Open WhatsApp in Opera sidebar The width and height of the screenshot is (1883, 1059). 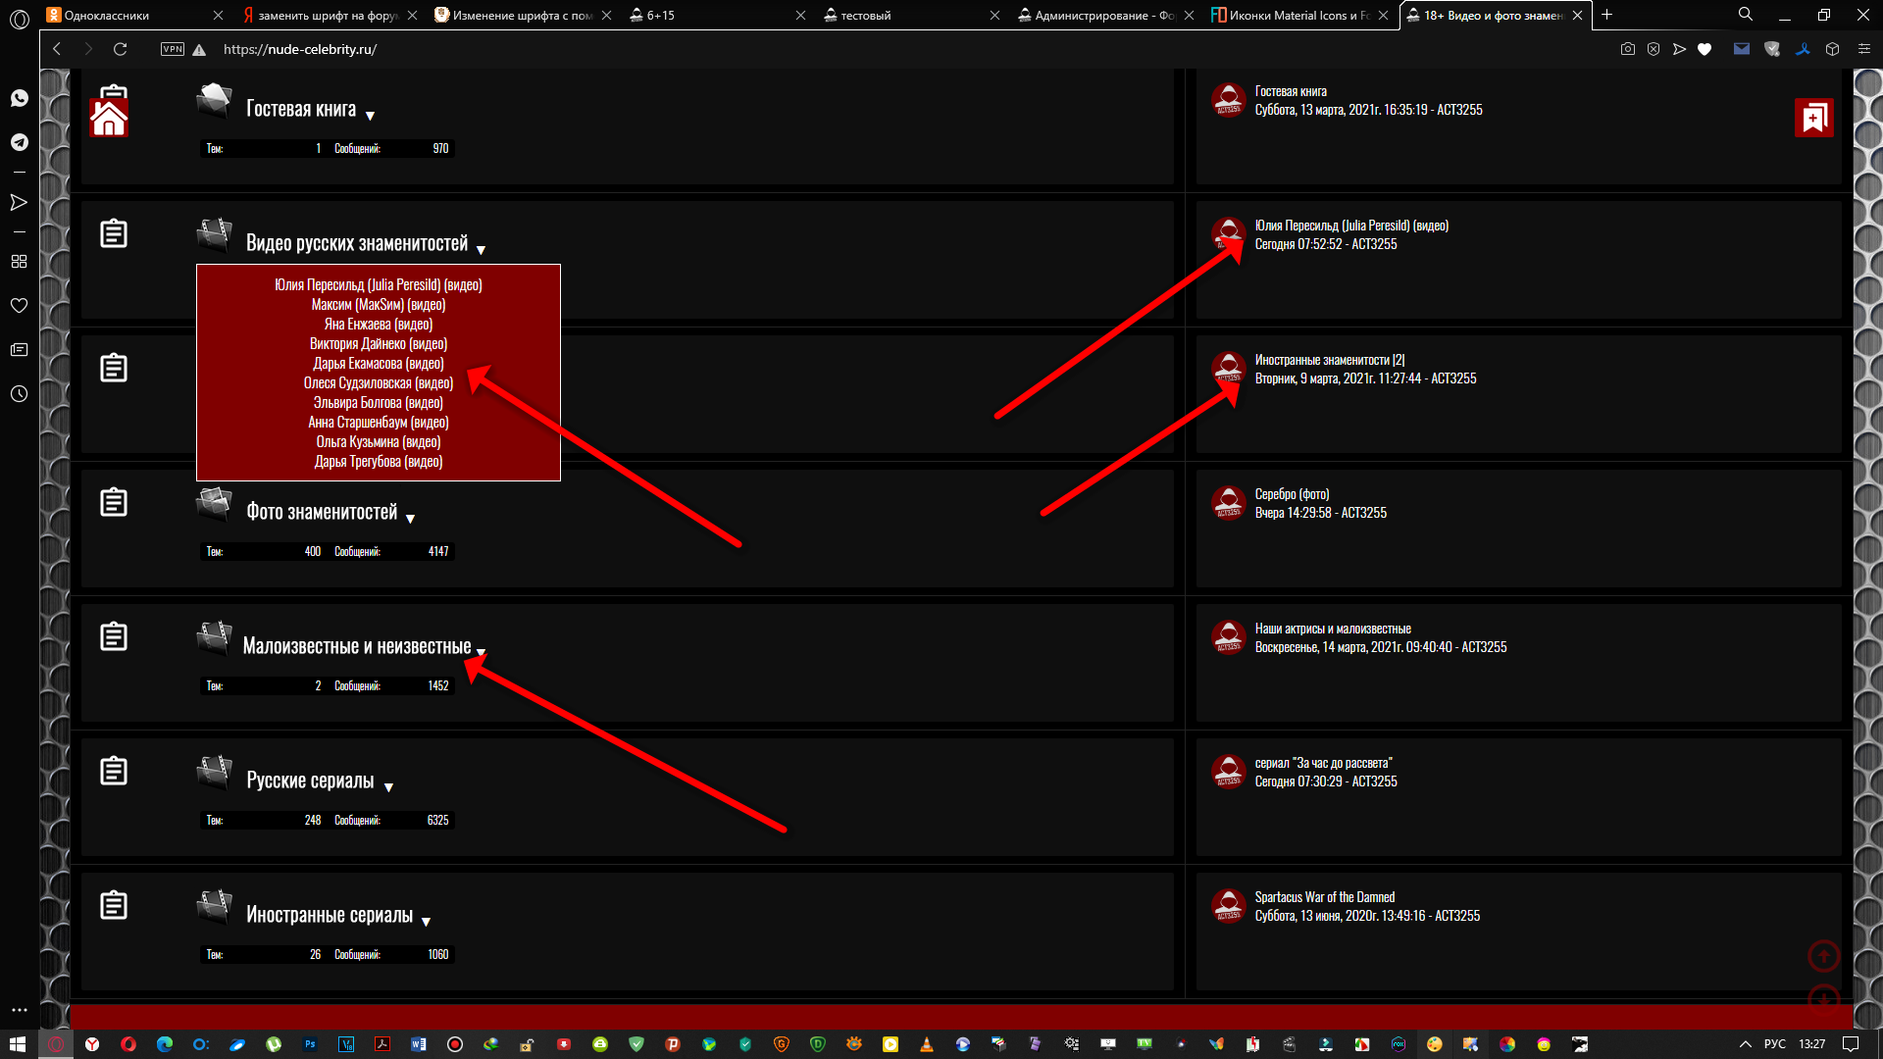(x=19, y=98)
